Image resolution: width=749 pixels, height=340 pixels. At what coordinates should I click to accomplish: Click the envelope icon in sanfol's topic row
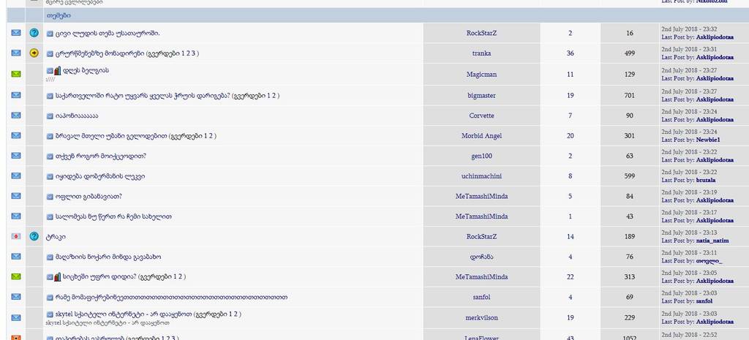point(16,297)
